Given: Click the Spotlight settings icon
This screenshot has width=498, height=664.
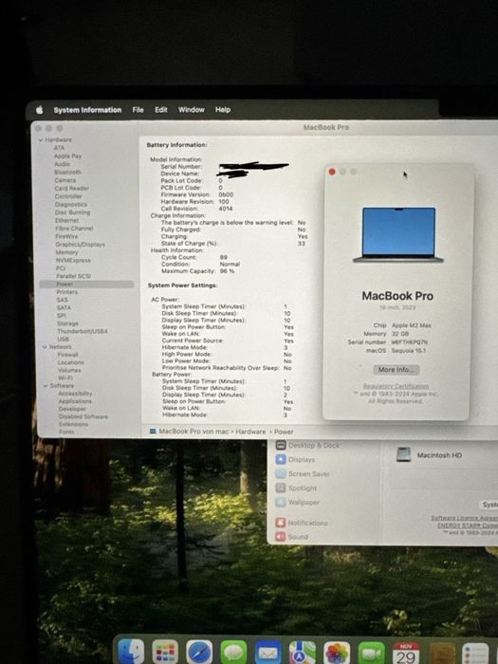Looking at the screenshot, I should point(281,488).
